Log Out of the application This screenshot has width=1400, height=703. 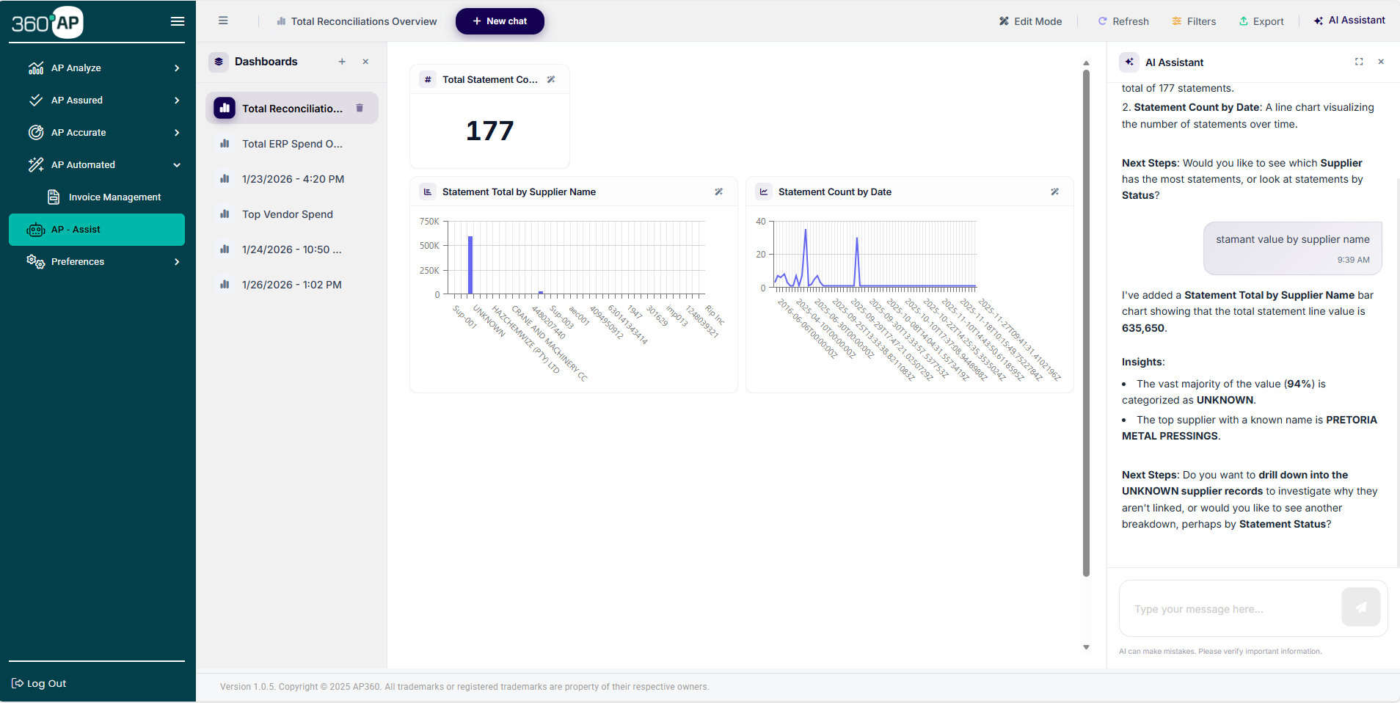click(39, 683)
